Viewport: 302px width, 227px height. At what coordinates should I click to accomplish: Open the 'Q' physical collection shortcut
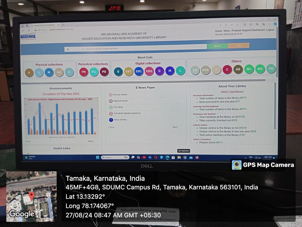pos(39,73)
